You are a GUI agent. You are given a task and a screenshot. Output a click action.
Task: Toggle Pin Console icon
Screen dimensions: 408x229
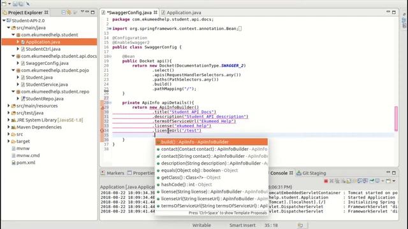[x=372, y=181]
